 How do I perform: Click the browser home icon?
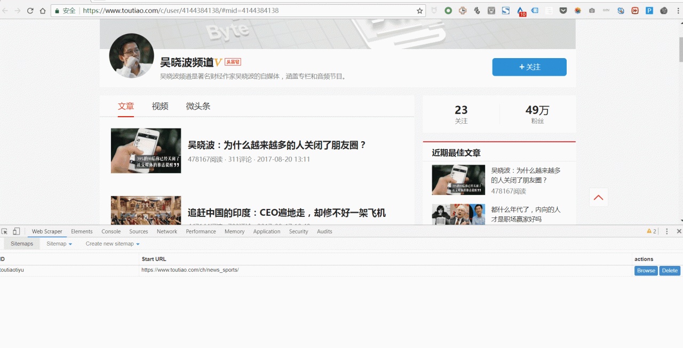tap(43, 11)
